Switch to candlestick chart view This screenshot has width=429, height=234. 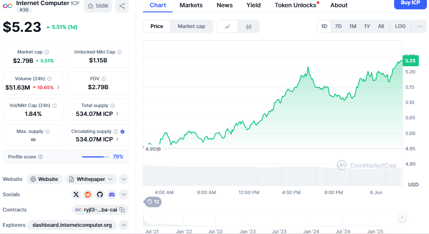coord(248,26)
